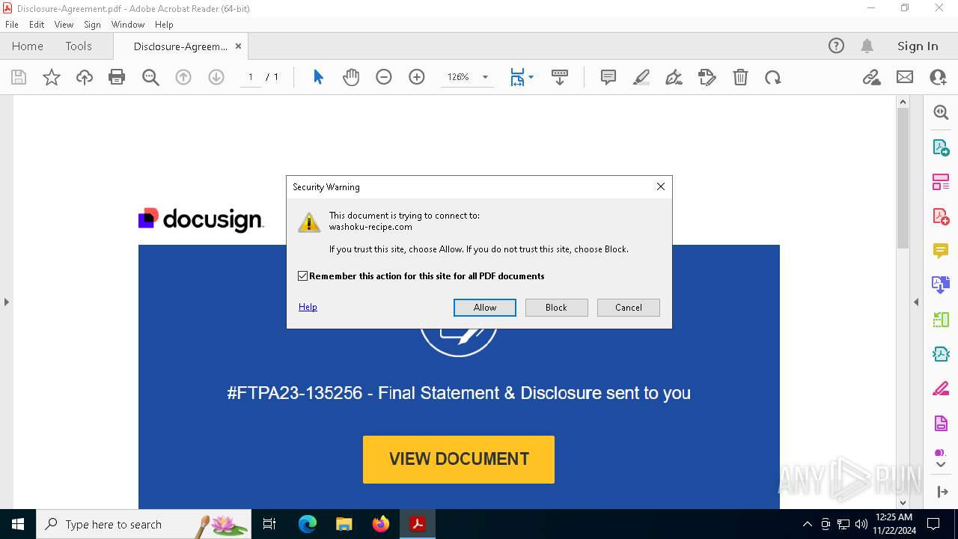The height and width of the screenshot is (539, 958).
Task: Open the View menu
Action: pos(64,25)
